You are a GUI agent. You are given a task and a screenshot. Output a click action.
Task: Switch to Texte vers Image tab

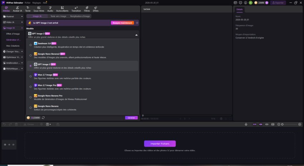click(x=58, y=16)
